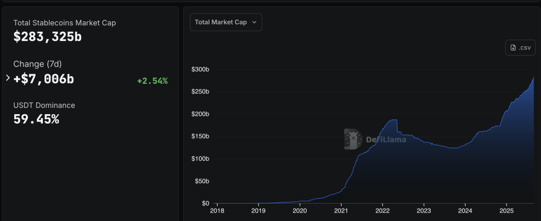Open the Total Market Cap dropdown
Image resolution: width=541 pixels, height=221 pixels.
pos(226,22)
